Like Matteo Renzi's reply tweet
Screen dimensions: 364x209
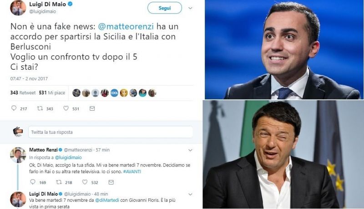[85, 182]
